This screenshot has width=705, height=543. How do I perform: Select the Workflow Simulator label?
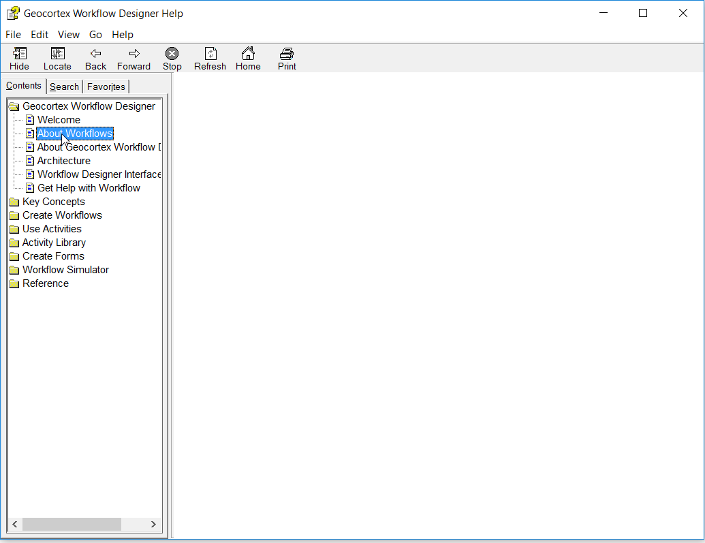(65, 270)
